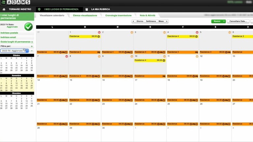Click the orange alert icon on day 10
253x142 pixels.
pyautogui.click(x=164, y=56)
